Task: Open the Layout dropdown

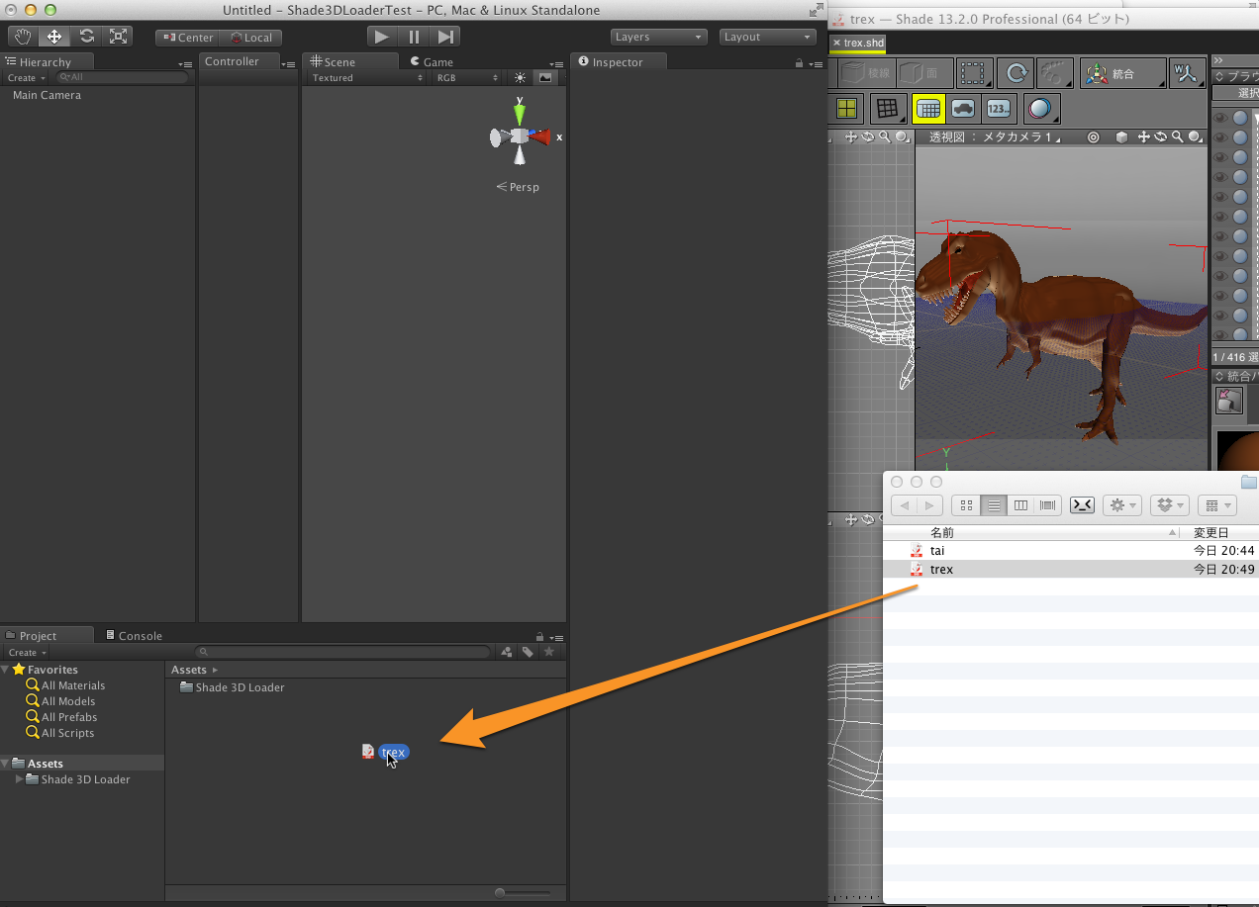Action: tap(767, 37)
